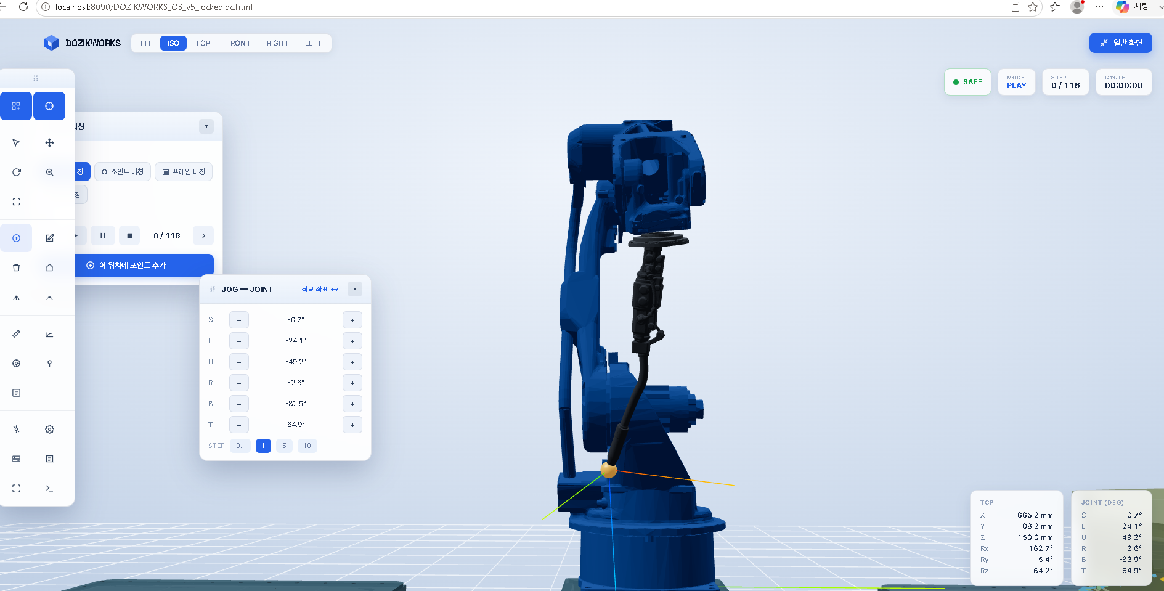The image size is (1164, 591).
Task: Select the arrow pointer tool
Action: pos(16,143)
